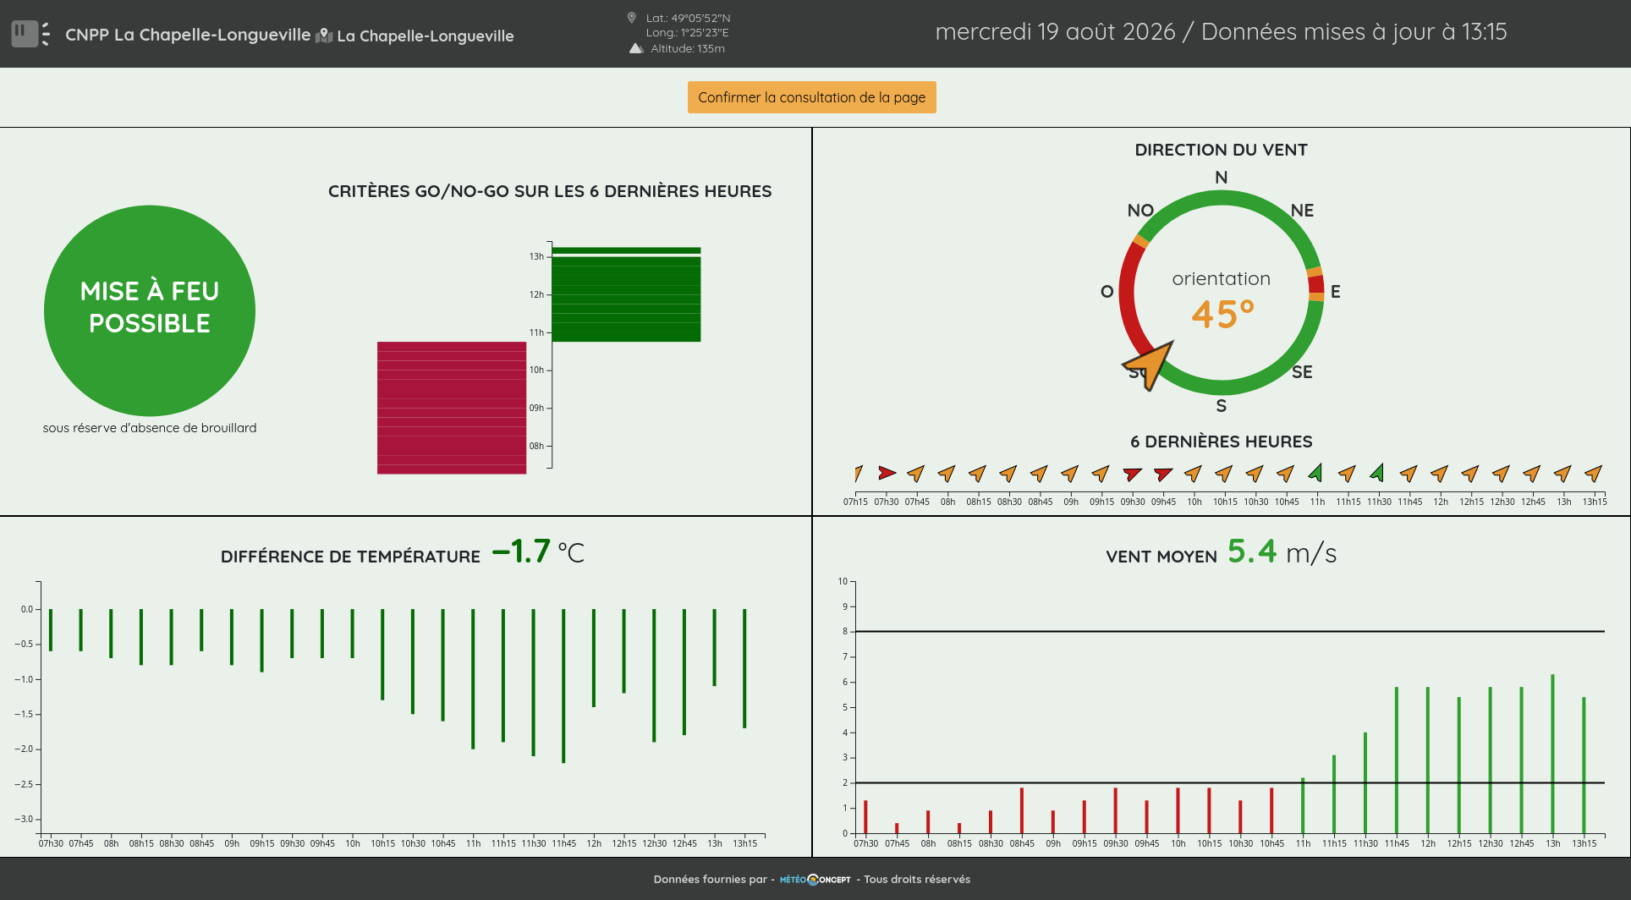Click the location pin icon near latitude
This screenshot has height=900, width=1631.
(631, 18)
